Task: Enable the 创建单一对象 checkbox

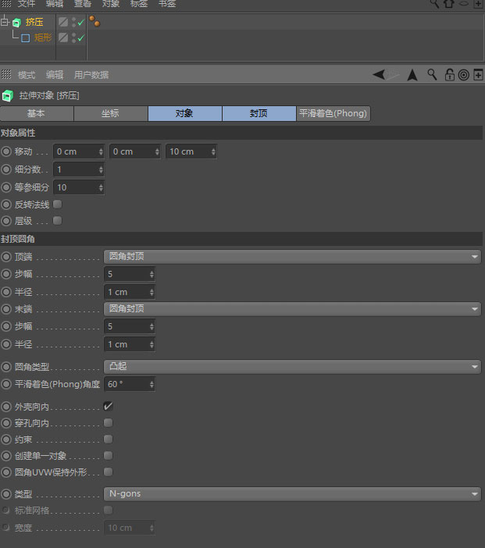Action: pyautogui.click(x=108, y=455)
